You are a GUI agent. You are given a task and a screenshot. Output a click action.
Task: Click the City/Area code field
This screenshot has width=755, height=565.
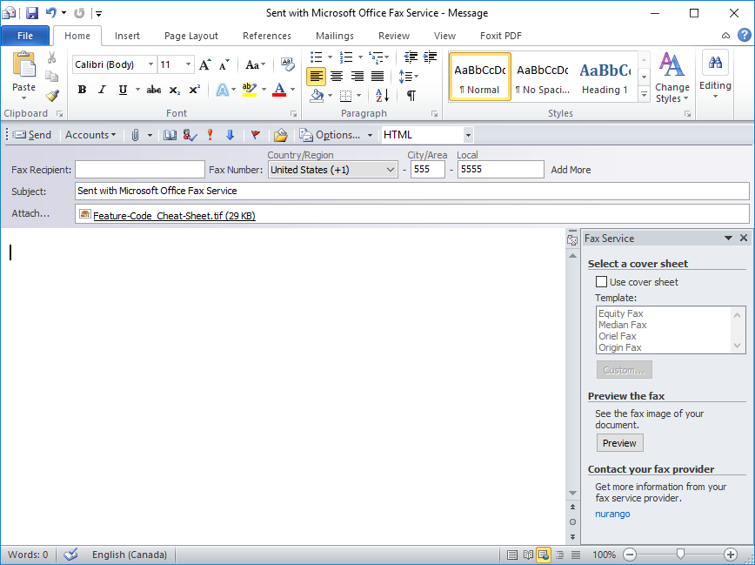428,169
